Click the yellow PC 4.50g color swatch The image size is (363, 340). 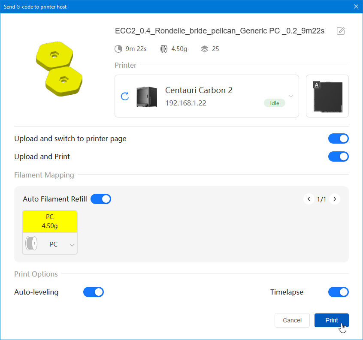pos(50,221)
